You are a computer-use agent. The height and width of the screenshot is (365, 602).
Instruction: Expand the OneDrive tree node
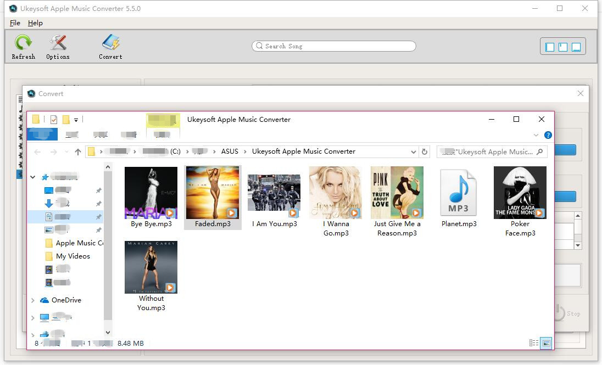click(x=33, y=300)
